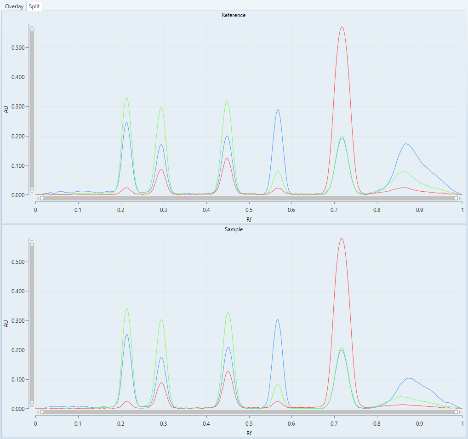Grab the top handle of Reference vertical range slider
The height and width of the screenshot is (439, 468).
(32, 30)
